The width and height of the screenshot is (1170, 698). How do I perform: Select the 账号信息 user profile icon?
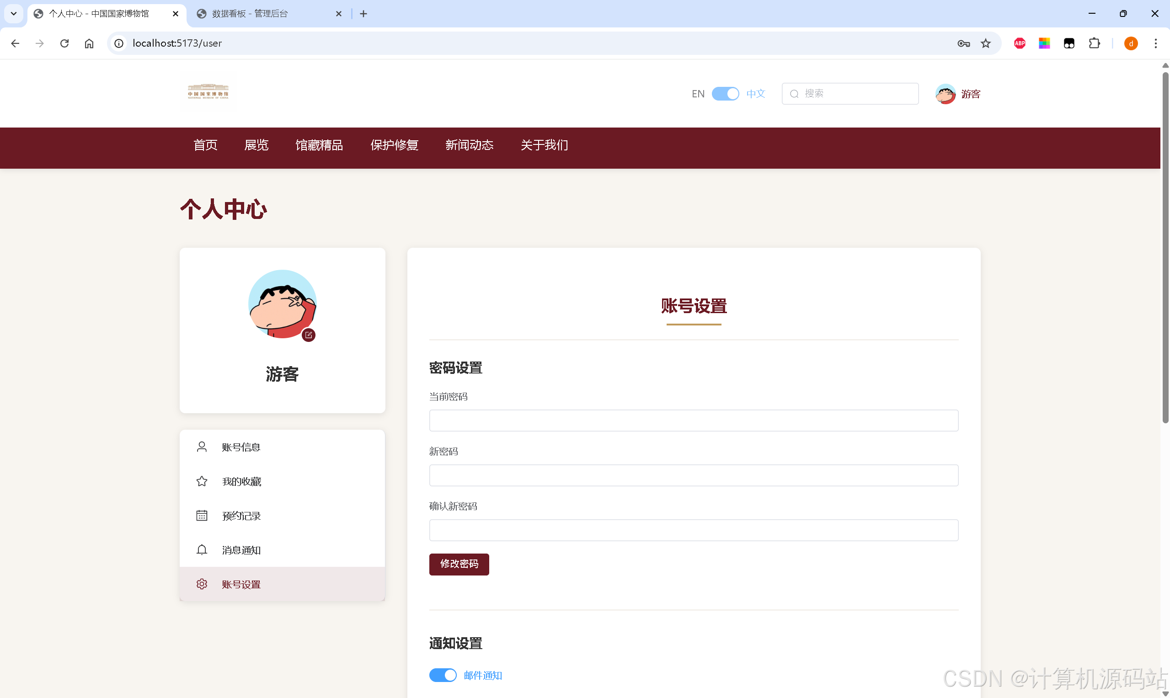click(x=202, y=446)
